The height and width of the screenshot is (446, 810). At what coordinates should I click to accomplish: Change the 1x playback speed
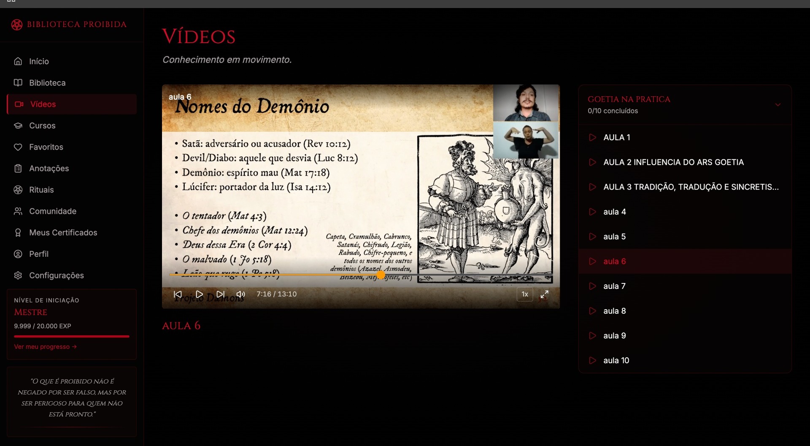[525, 294]
